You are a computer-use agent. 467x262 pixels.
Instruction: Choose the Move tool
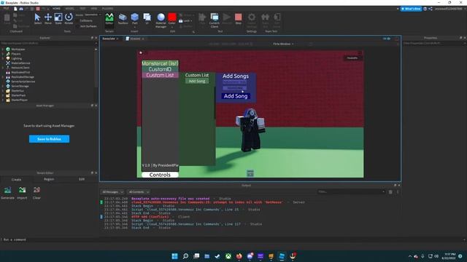pos(48,19)
